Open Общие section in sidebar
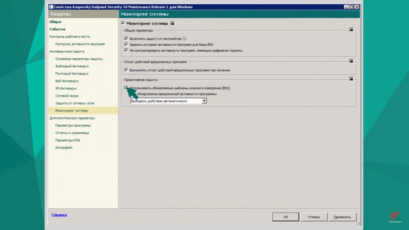Image resolution: width=409 pixels, height=230 pixels. point(55,22)
